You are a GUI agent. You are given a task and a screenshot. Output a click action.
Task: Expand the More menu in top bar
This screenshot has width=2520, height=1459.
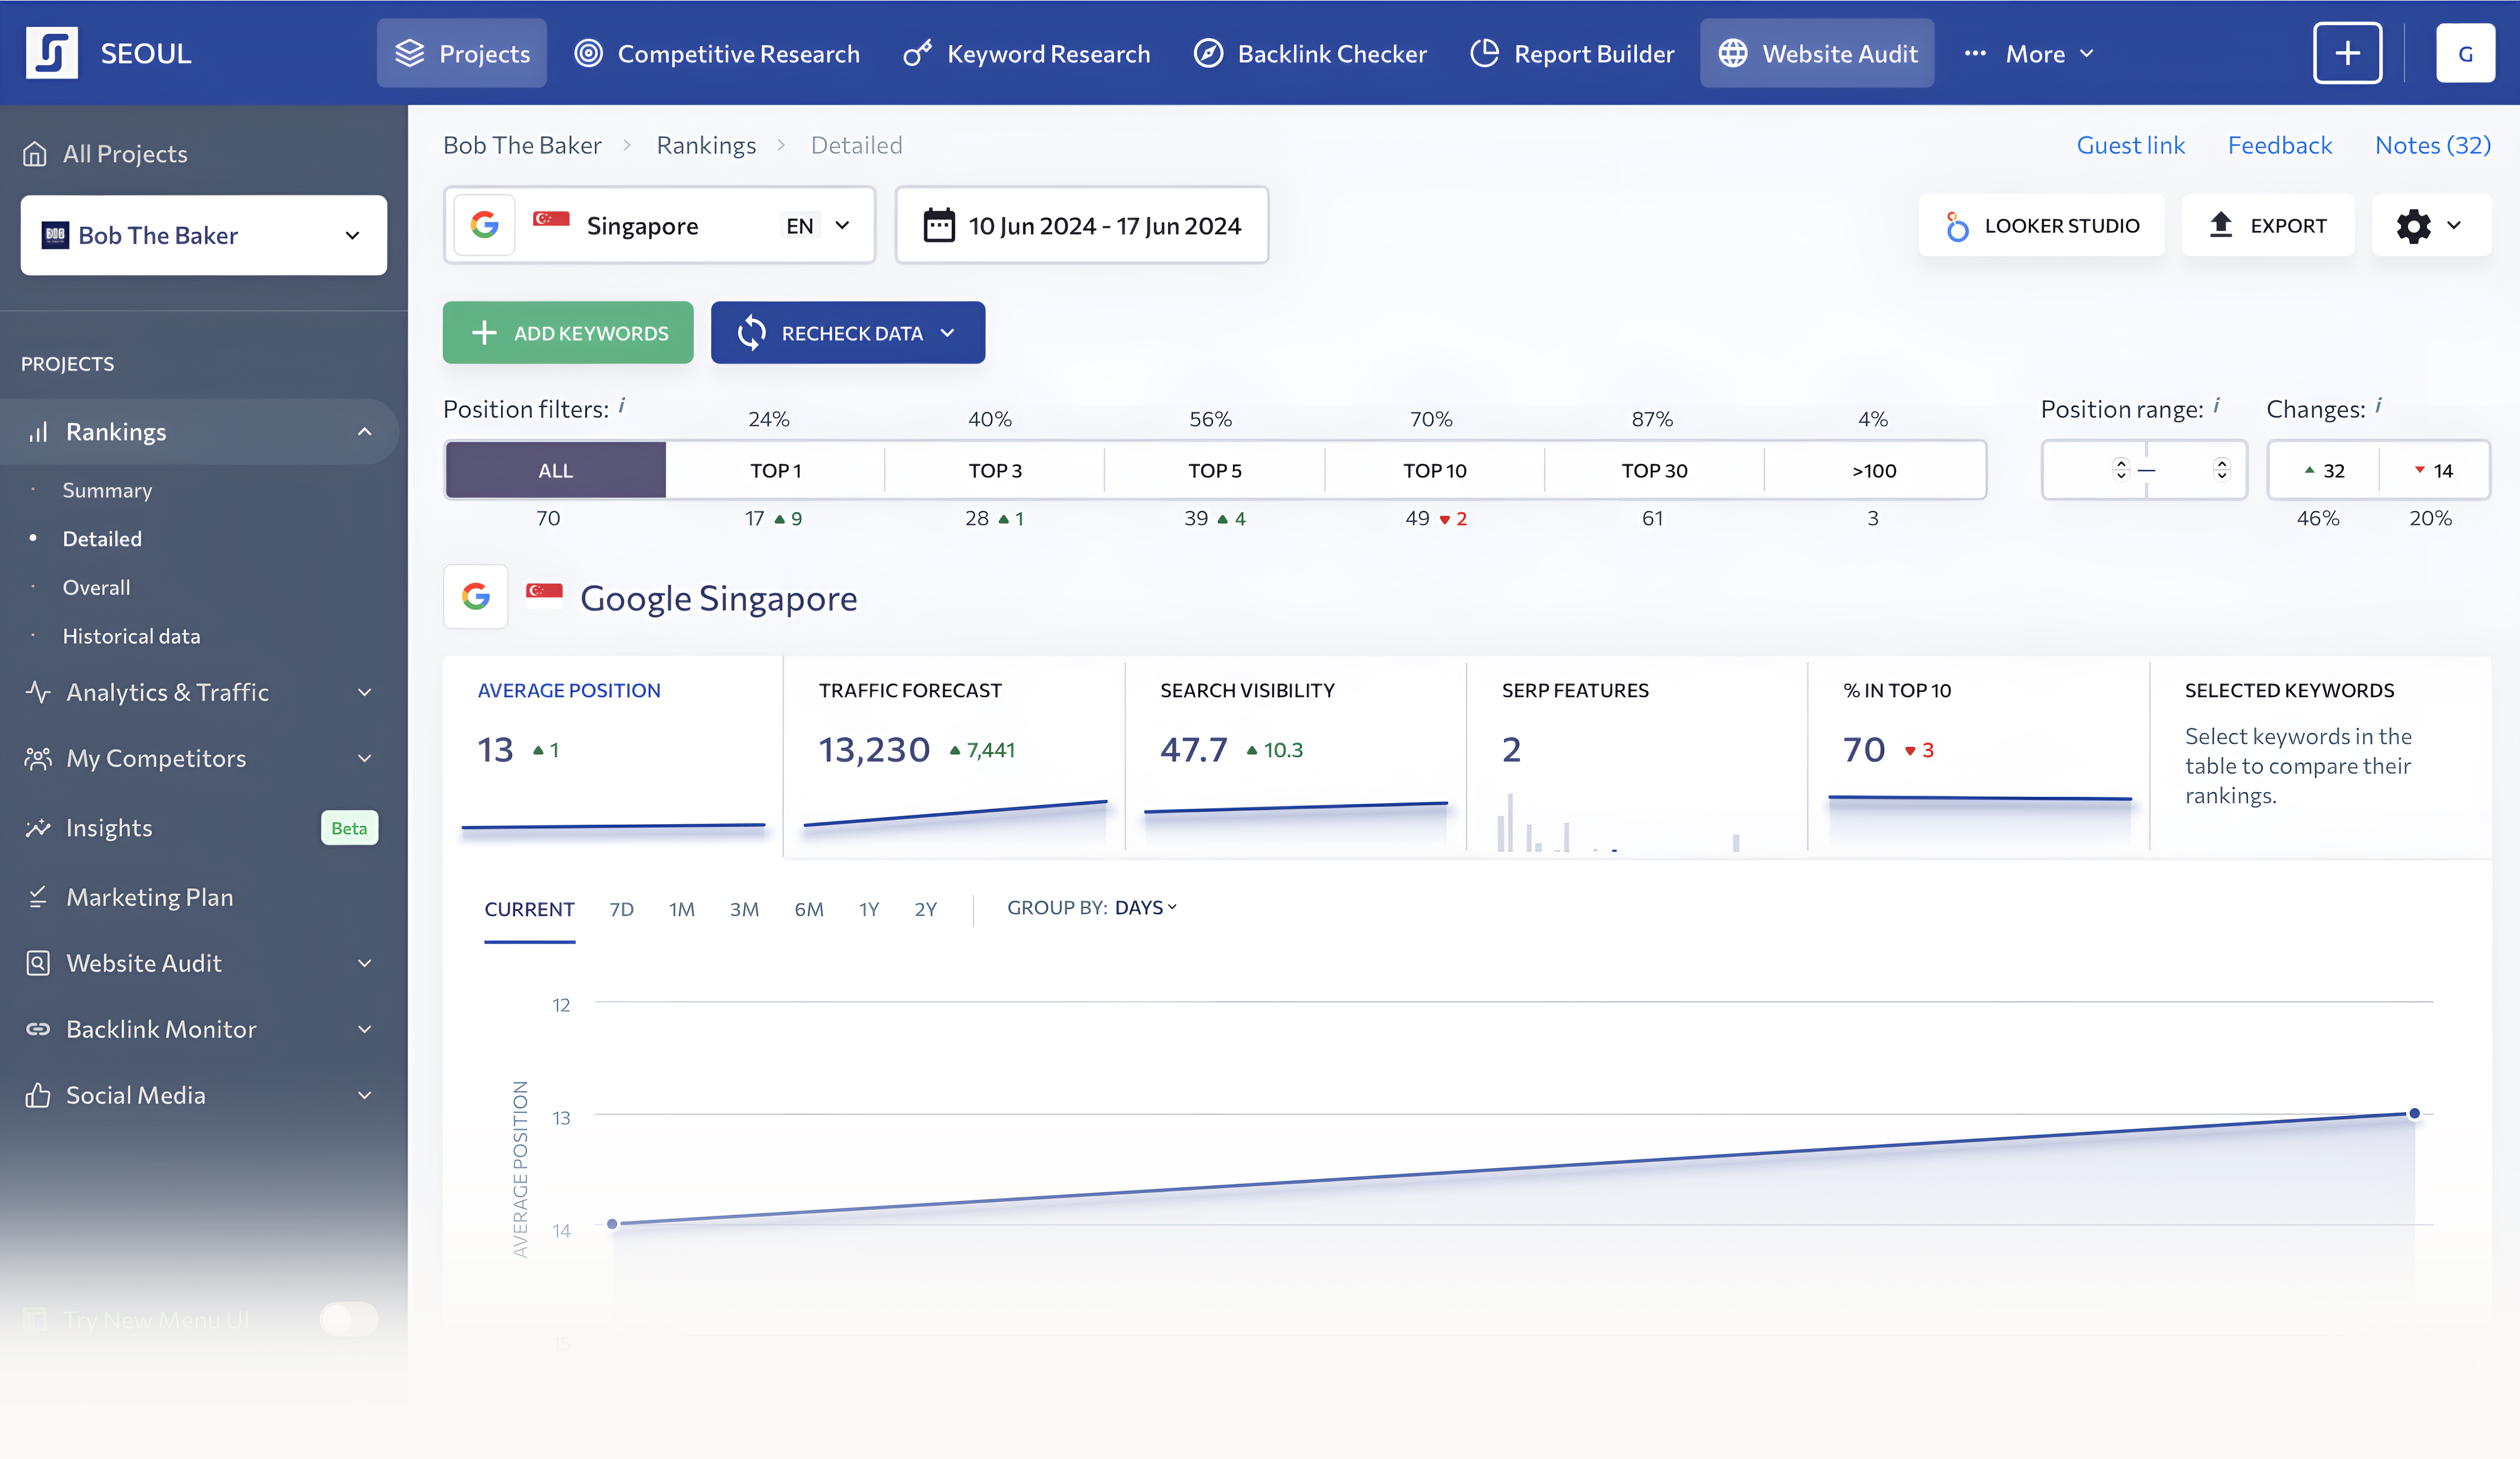[x=2029, y=53]
